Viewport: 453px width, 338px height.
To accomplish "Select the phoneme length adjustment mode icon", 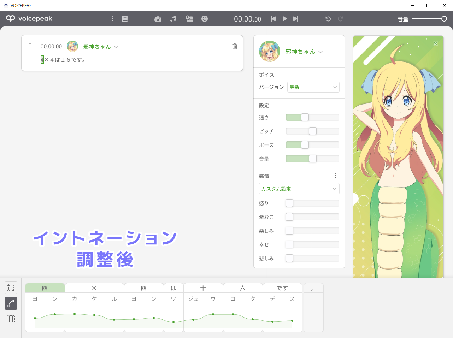I will click(x=11, y=319).
